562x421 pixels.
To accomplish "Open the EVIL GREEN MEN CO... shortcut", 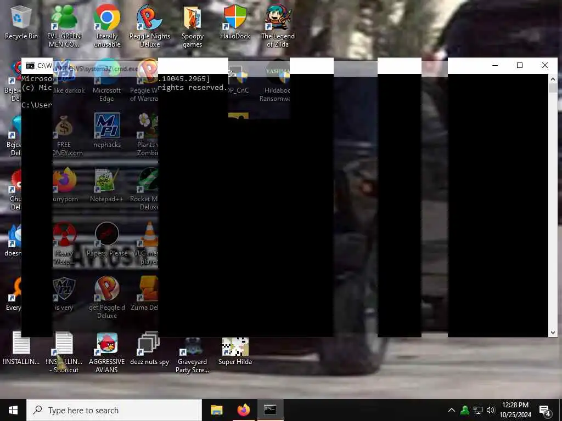I will tap(64, 27).
